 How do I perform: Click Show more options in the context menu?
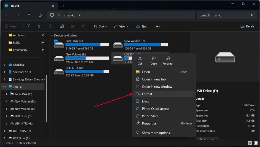156,133
